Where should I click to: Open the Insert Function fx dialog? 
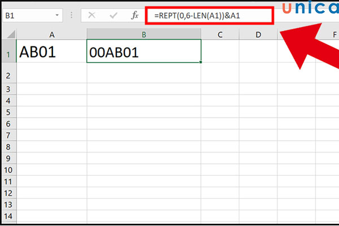click(x=134, y=16)
